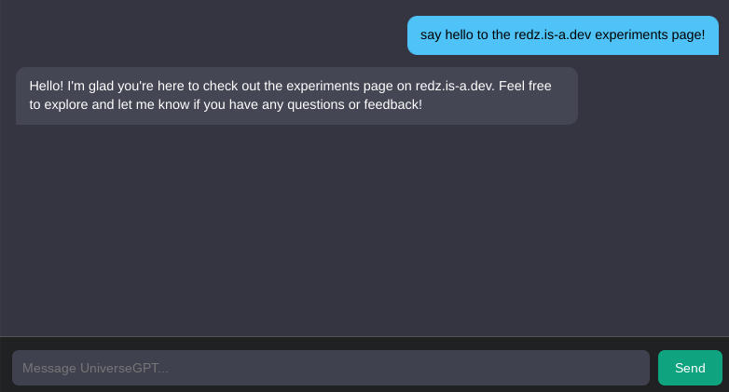Viewport: 729px width, 392px height.
Task: Click "page!" at the end of the user message
Action: point(688,35)
